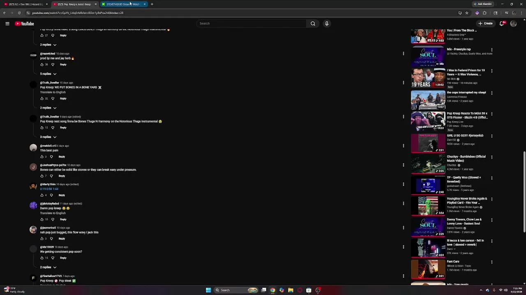Expand 5 replies under @naswicked comment

coord(48,74)
